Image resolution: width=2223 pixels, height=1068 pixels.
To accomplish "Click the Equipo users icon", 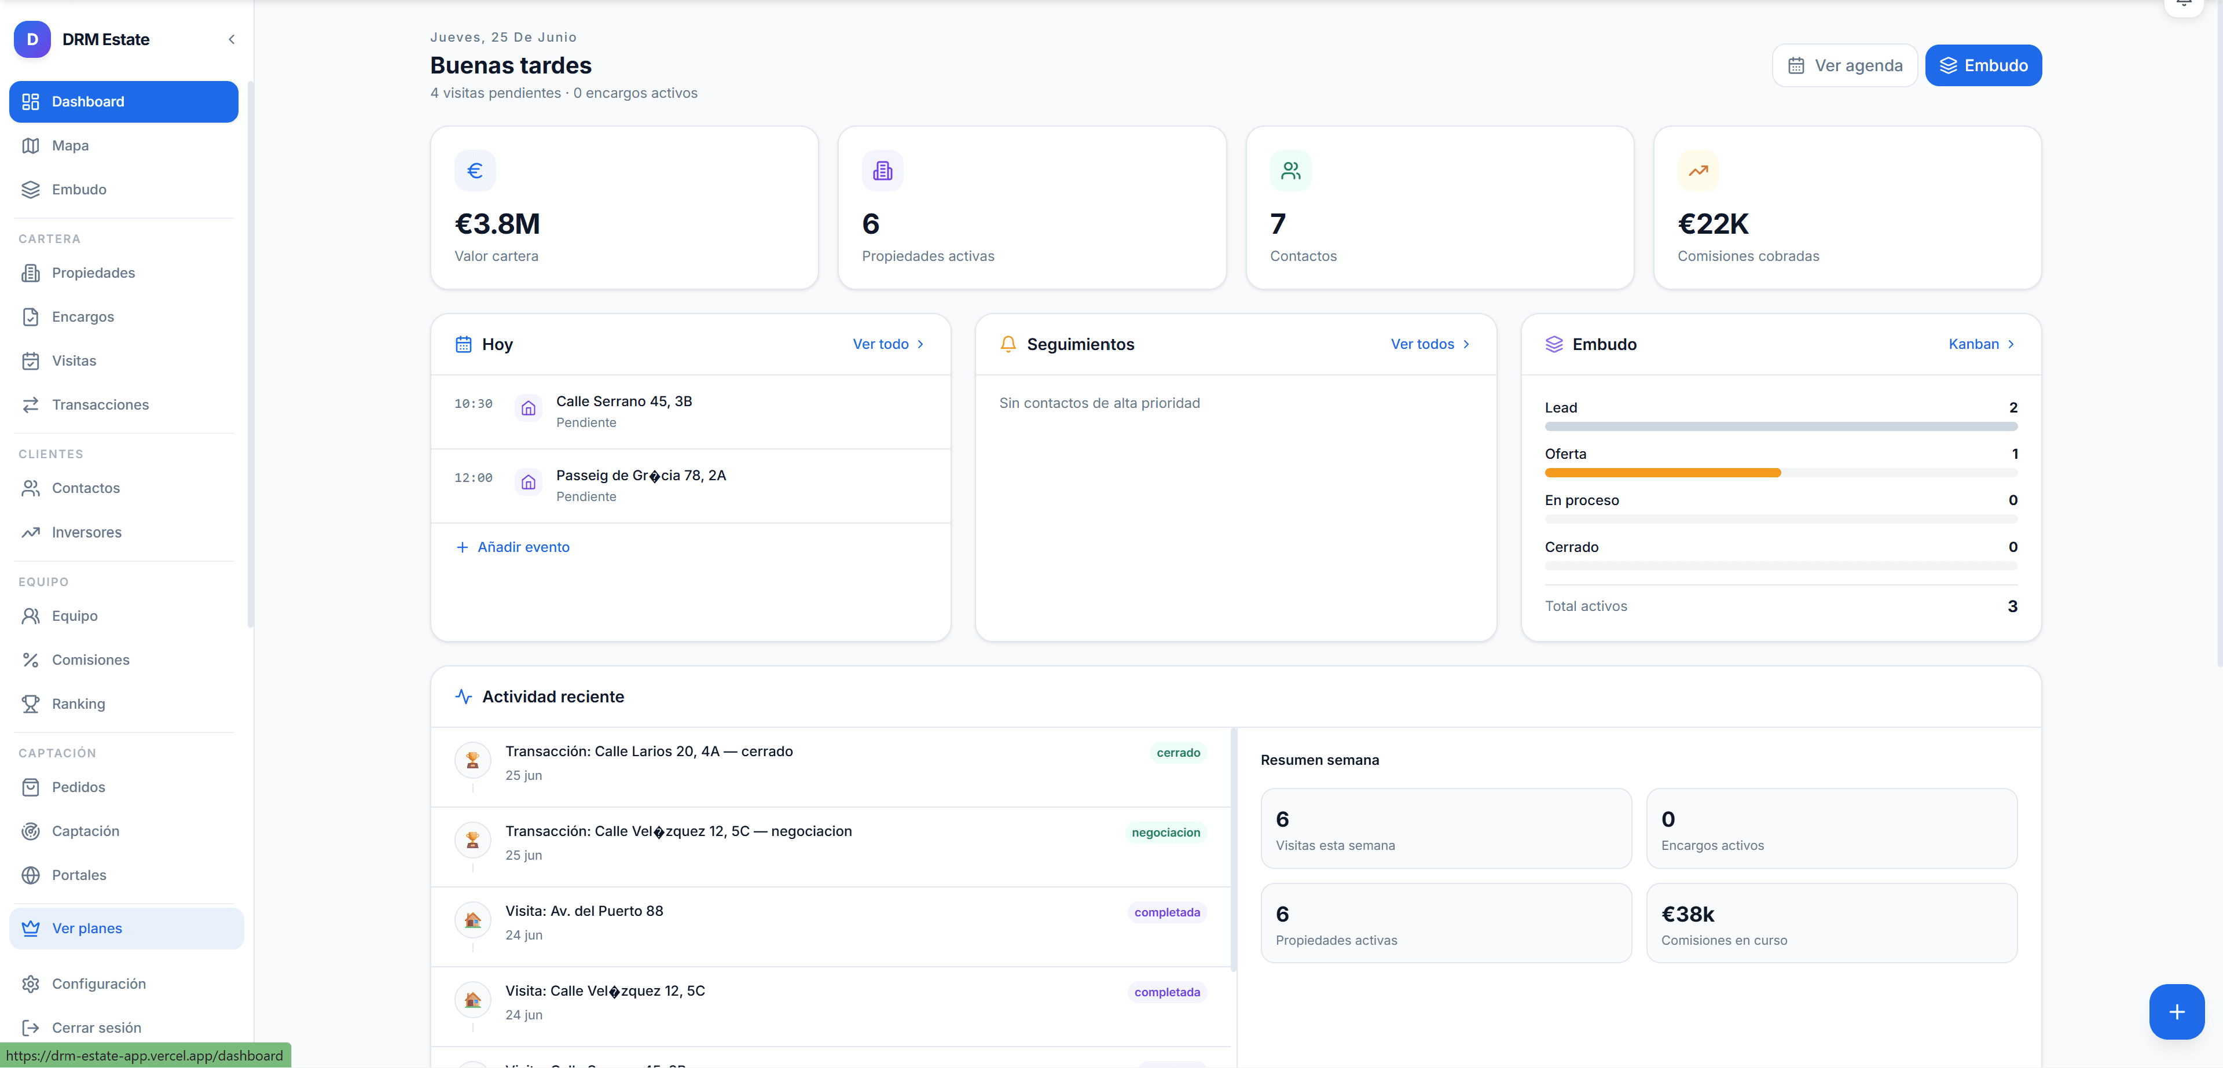I will pyautogui.click(x=31, y=616).
